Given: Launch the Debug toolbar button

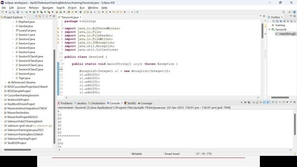Looking at the screenshot, I should point(26,12).
